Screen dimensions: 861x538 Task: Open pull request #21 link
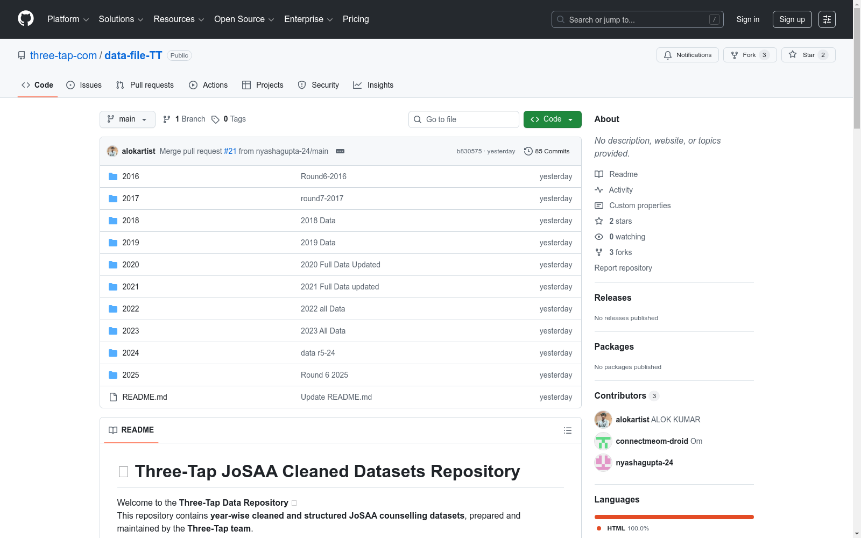[230, 151]
